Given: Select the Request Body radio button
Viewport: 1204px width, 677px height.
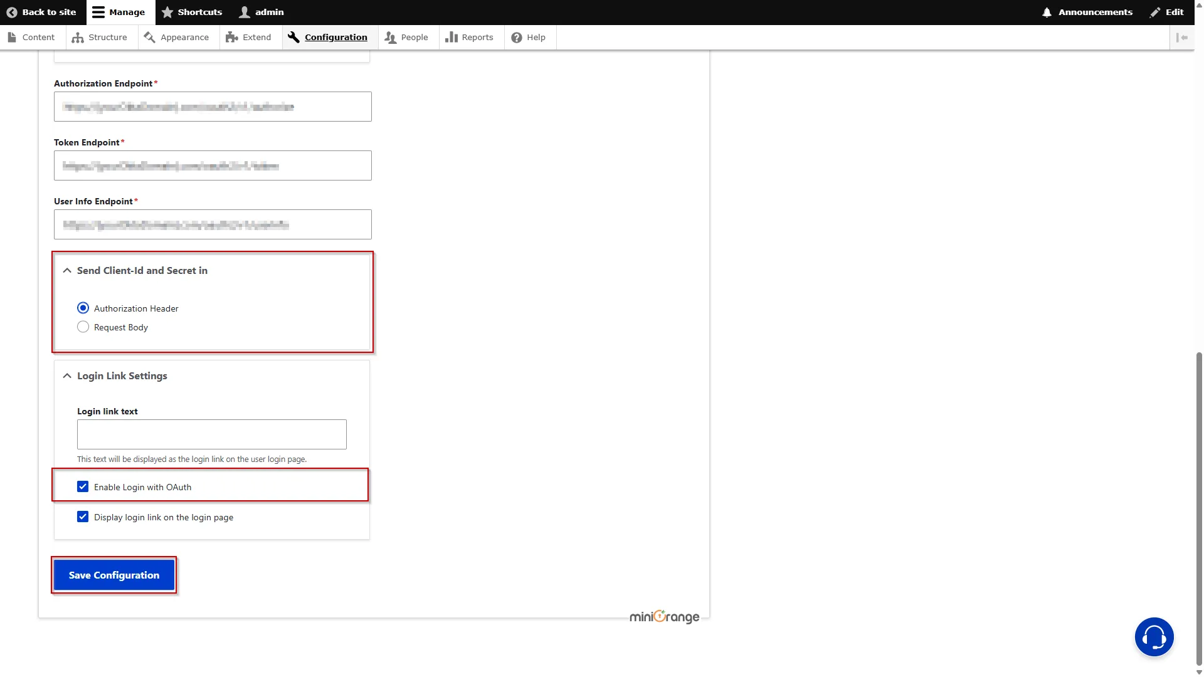Looking at the screenshot, I should [x=83, y=327].
